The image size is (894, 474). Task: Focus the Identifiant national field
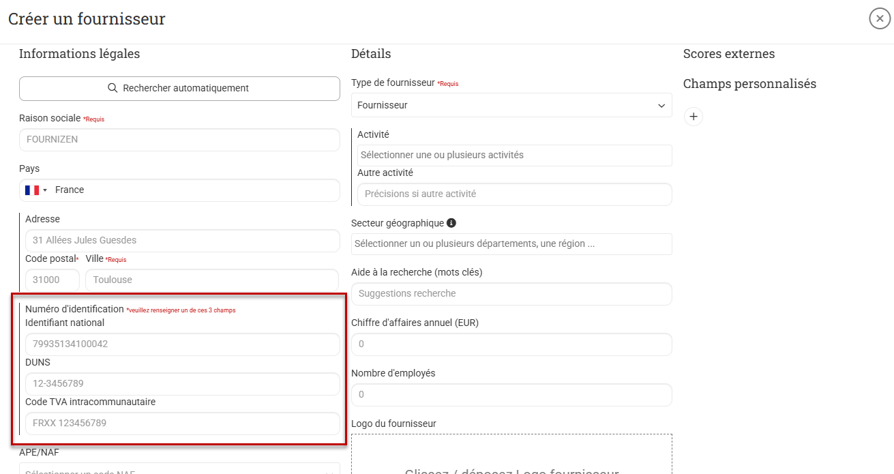182,344
